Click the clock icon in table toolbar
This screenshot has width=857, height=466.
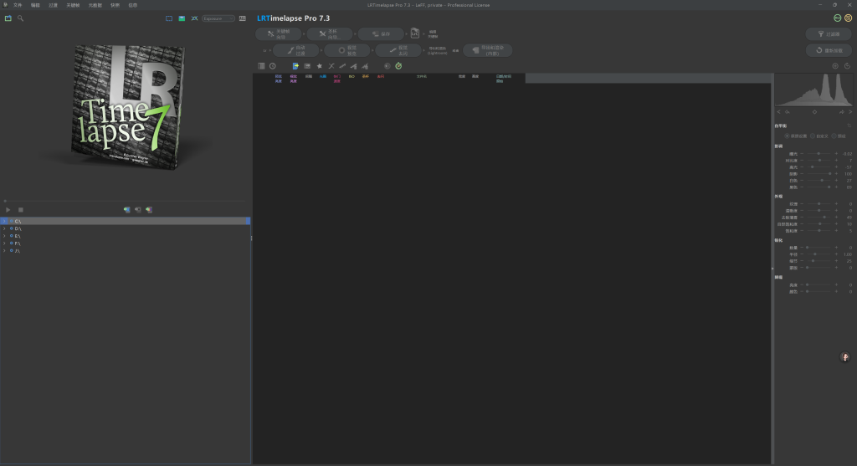272,65
